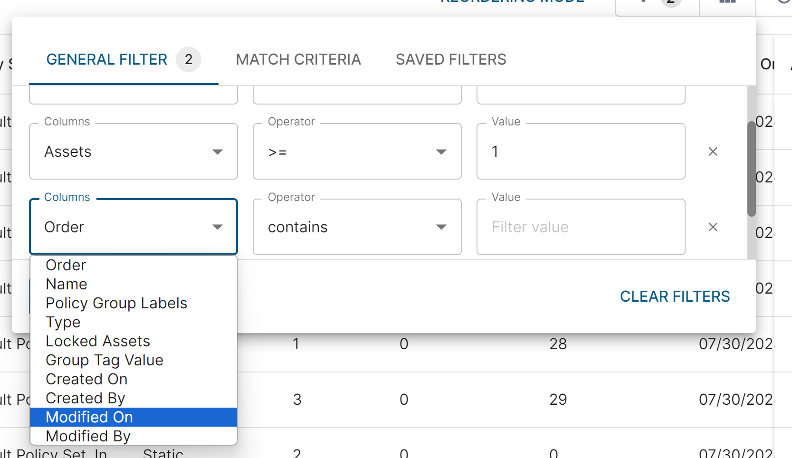Pick Modified By in the dropdown list

coord(88,436)
